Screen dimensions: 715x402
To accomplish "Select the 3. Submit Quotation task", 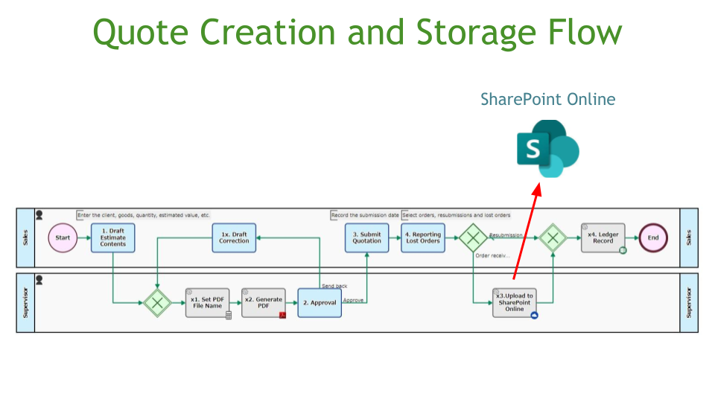I will tap(366, 237).
